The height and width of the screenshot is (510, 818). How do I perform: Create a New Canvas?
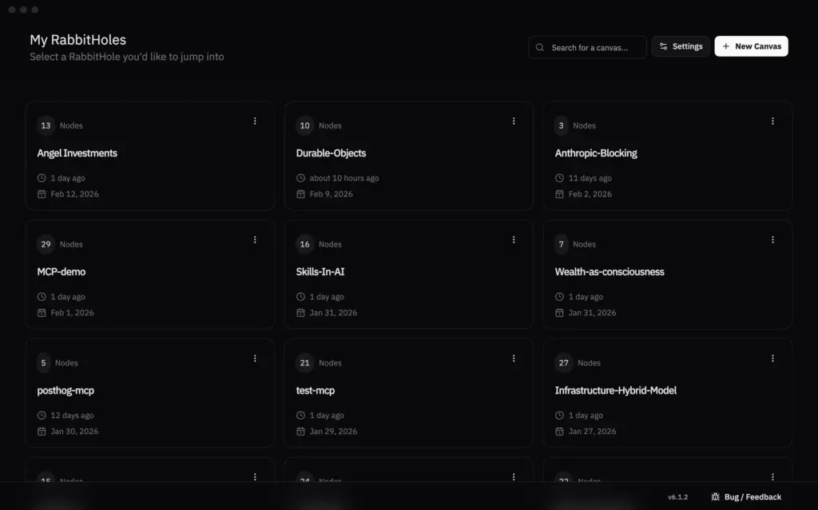pos(751,46)
